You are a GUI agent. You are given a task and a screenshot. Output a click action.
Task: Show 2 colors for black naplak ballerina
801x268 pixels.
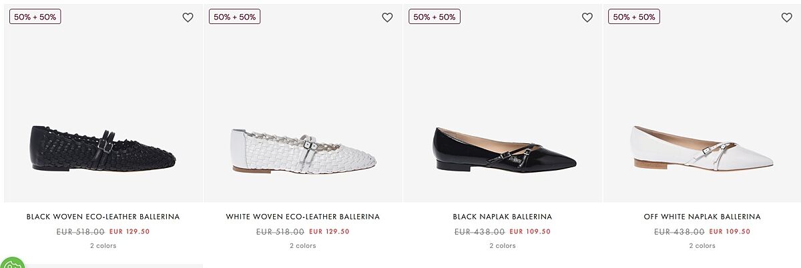pyautogui.click(x=503, y=246)
